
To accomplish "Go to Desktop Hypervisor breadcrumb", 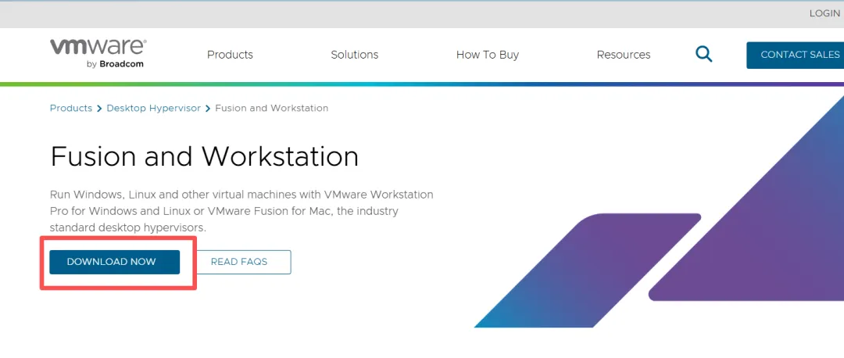I will (153, 108).
